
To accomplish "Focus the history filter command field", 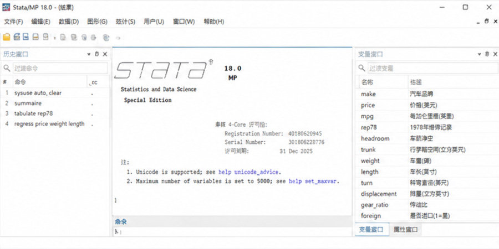I will pyautogui.click(x=60, y=68).
